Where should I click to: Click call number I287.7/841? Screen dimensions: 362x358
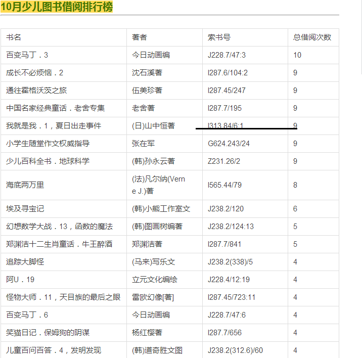point(224,244)
